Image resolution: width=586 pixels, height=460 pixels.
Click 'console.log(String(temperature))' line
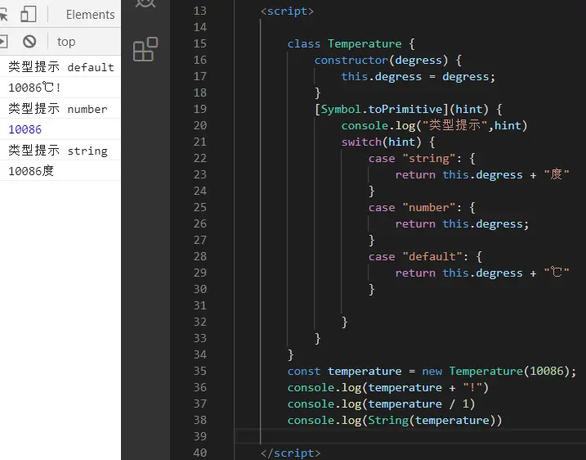click(395, 421)
